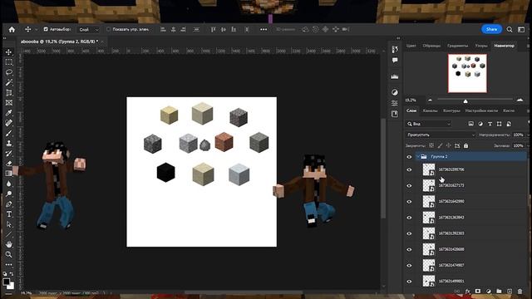The height and width of the screenshot is (299, 532).
Task: Select the Path Selection tool
Action: 9,224
